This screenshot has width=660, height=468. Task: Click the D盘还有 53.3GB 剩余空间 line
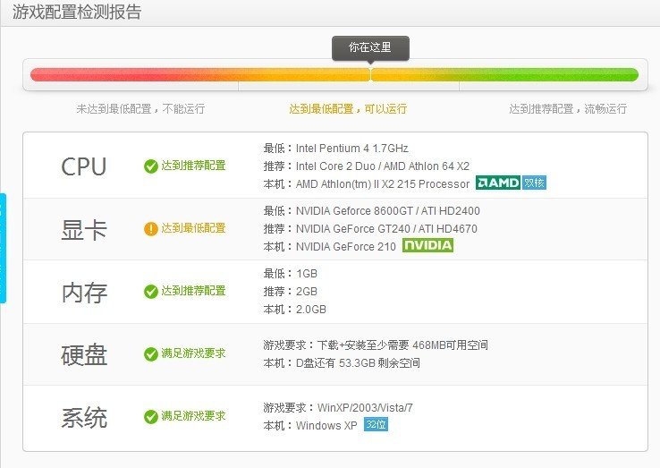click(342, 363)
